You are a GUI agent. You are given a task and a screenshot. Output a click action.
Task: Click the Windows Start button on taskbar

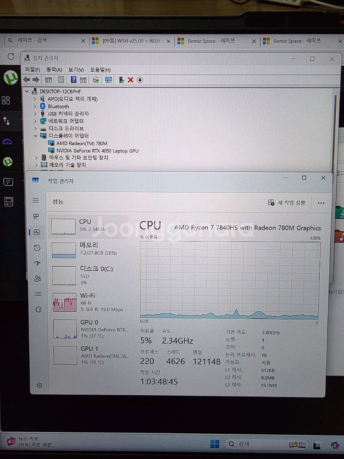point(214,444)
